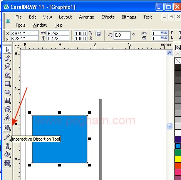Choose the Freehand drawing tool
This screenshot has height=180, width=181.
click(7, 75)
